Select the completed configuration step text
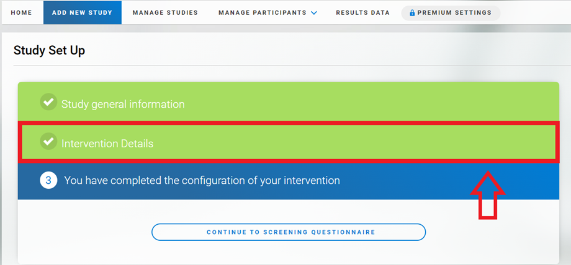The height and width of the screenshot is (265, 571). coord(202,181)
